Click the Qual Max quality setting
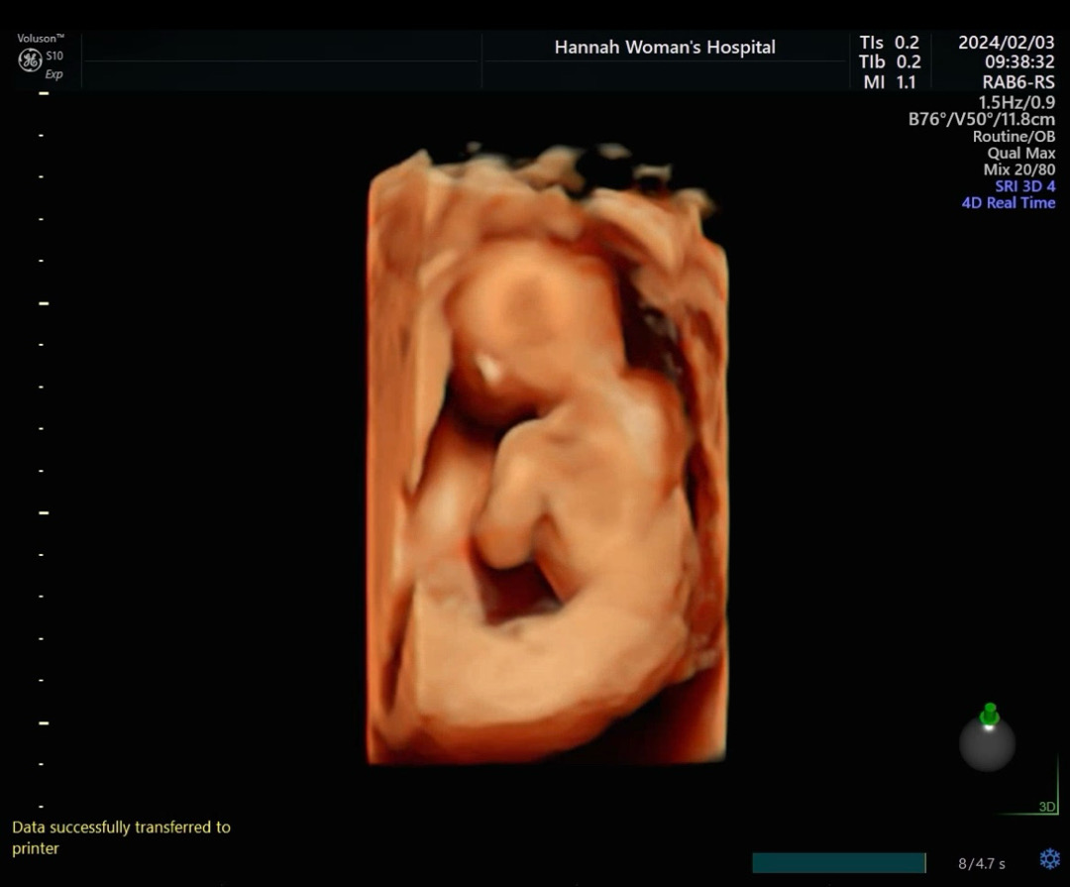Screen dimensions: 1070x887 coord(1020,154)
